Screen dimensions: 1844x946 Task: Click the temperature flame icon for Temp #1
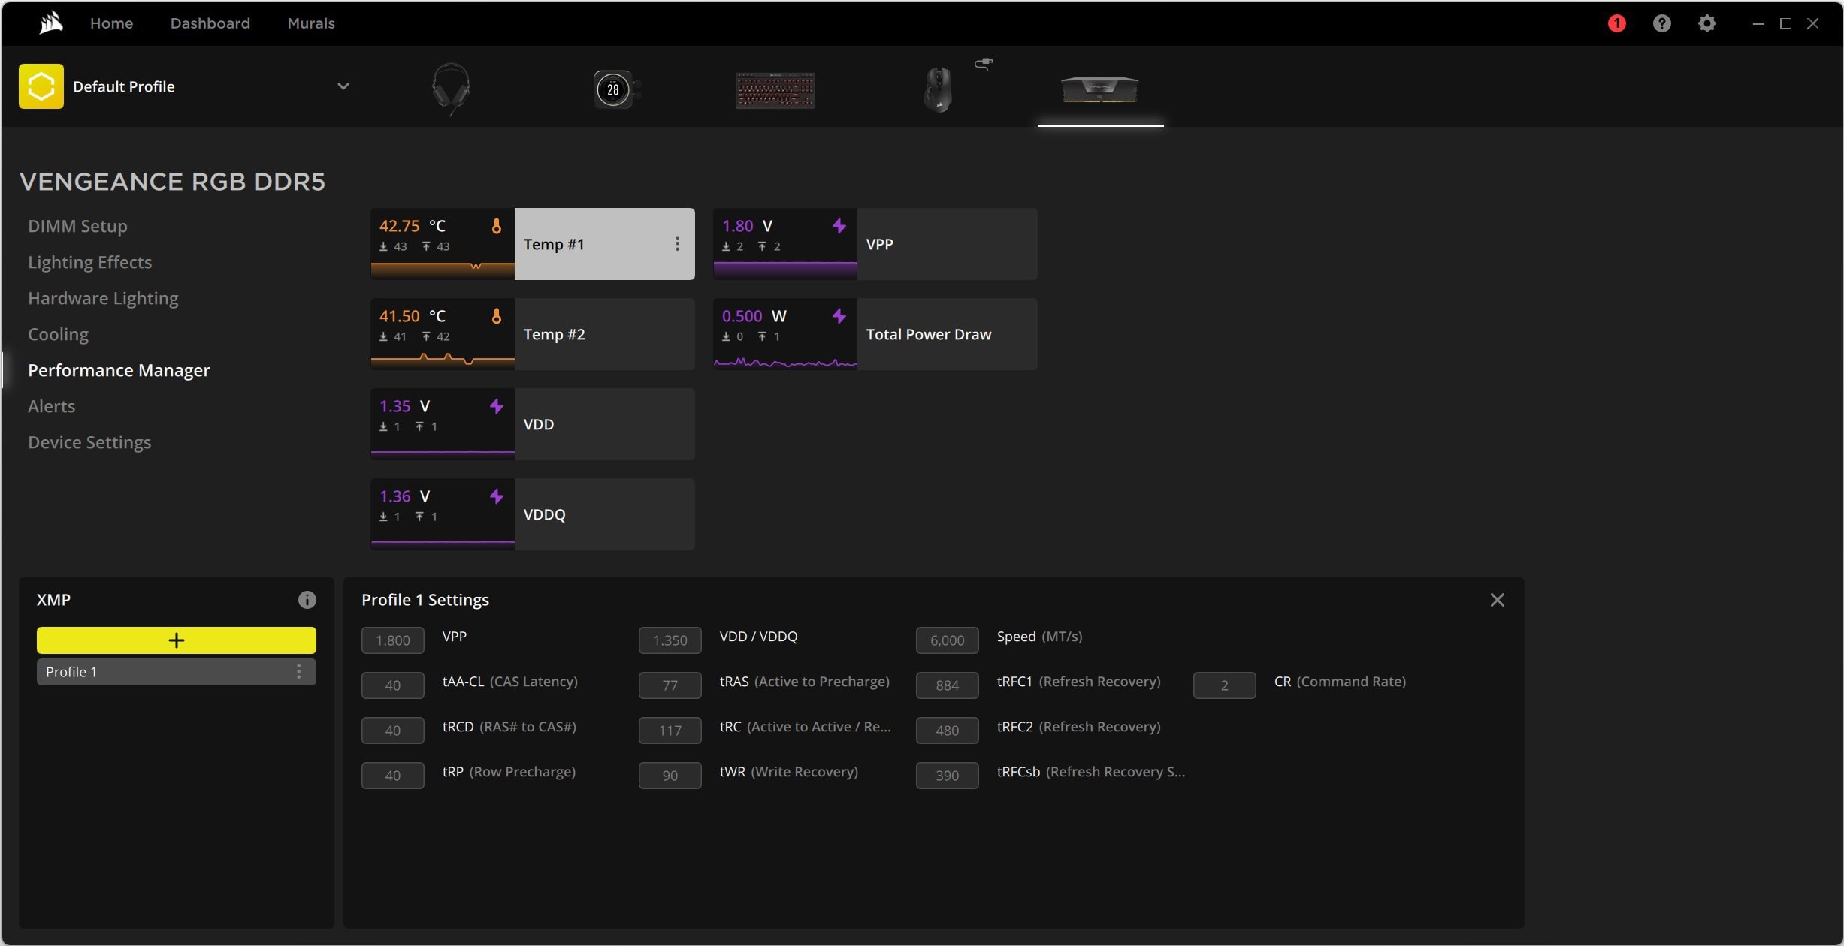pyautogui.click(x=495, y=226)
